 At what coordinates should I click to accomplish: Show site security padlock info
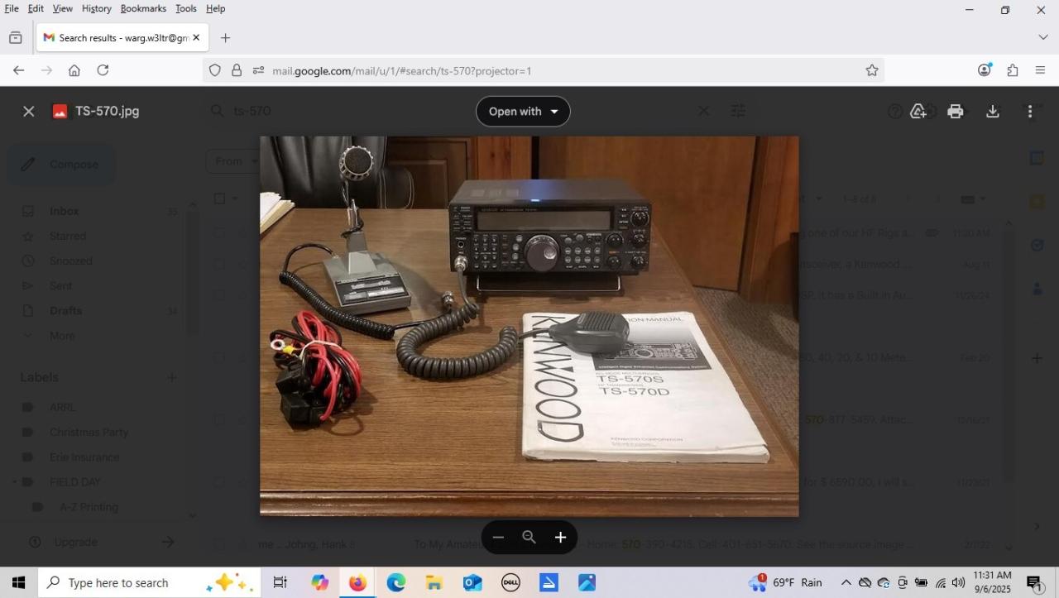[237, 70]
